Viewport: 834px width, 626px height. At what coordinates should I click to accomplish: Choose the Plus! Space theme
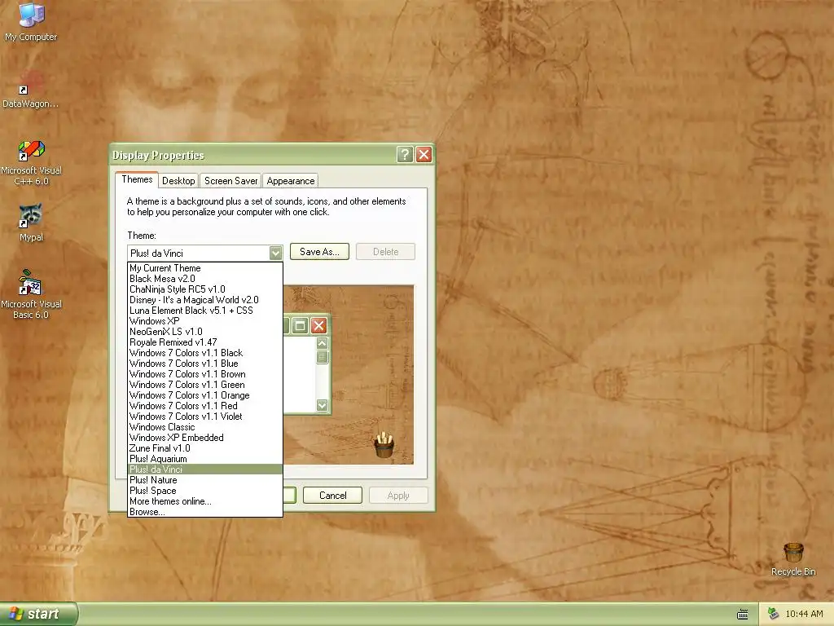[x=205, y=491]
